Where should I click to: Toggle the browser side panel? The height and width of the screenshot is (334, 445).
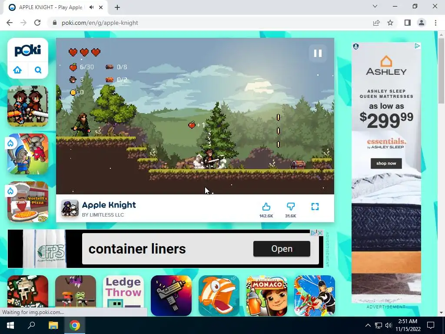(x=408, y=23)
